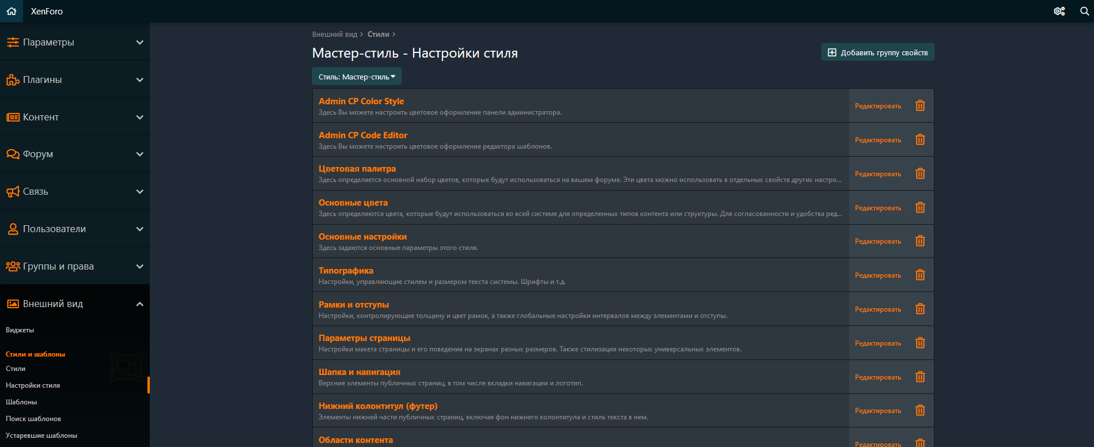Expand the Группы и права section
Screen dimensions: 1094x447
click(75, 266)
